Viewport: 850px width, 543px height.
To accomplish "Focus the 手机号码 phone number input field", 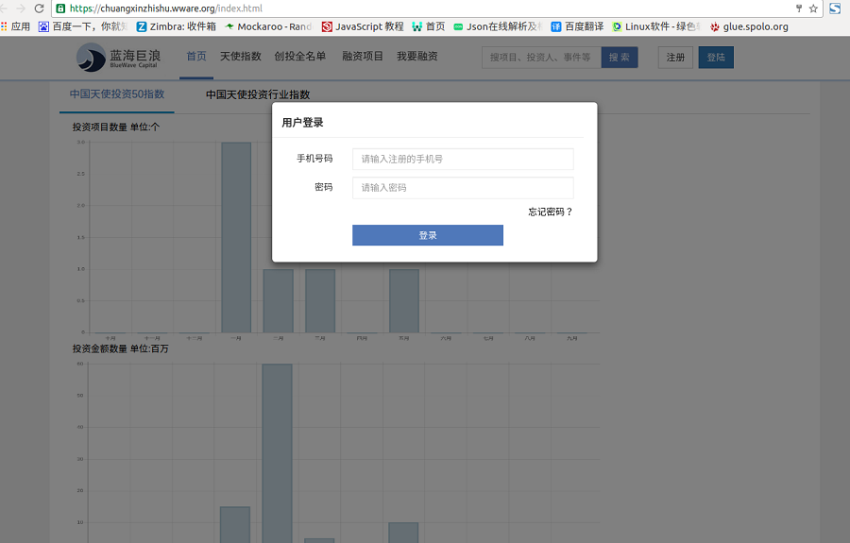I will (x=463, y=159).
